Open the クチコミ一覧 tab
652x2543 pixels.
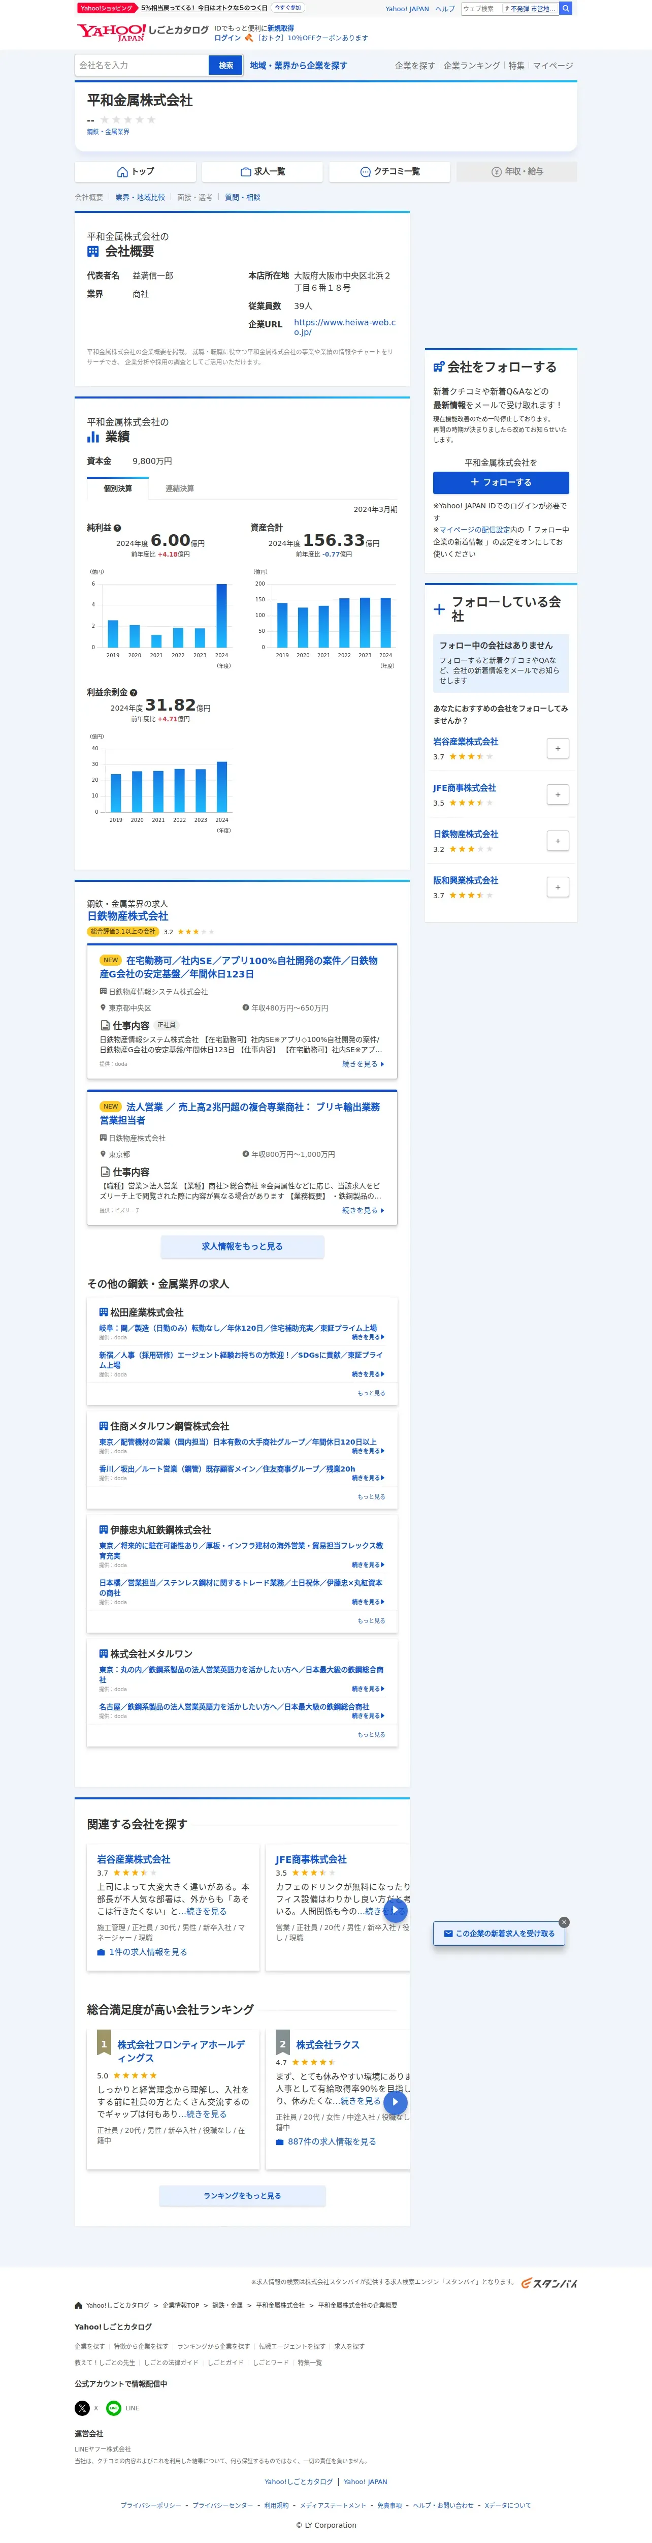(389, 172)
